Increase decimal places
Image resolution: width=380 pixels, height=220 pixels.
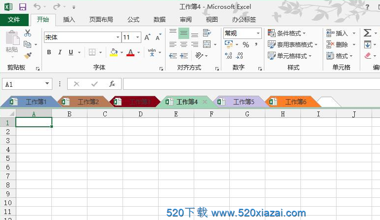(x=228, y=56)
